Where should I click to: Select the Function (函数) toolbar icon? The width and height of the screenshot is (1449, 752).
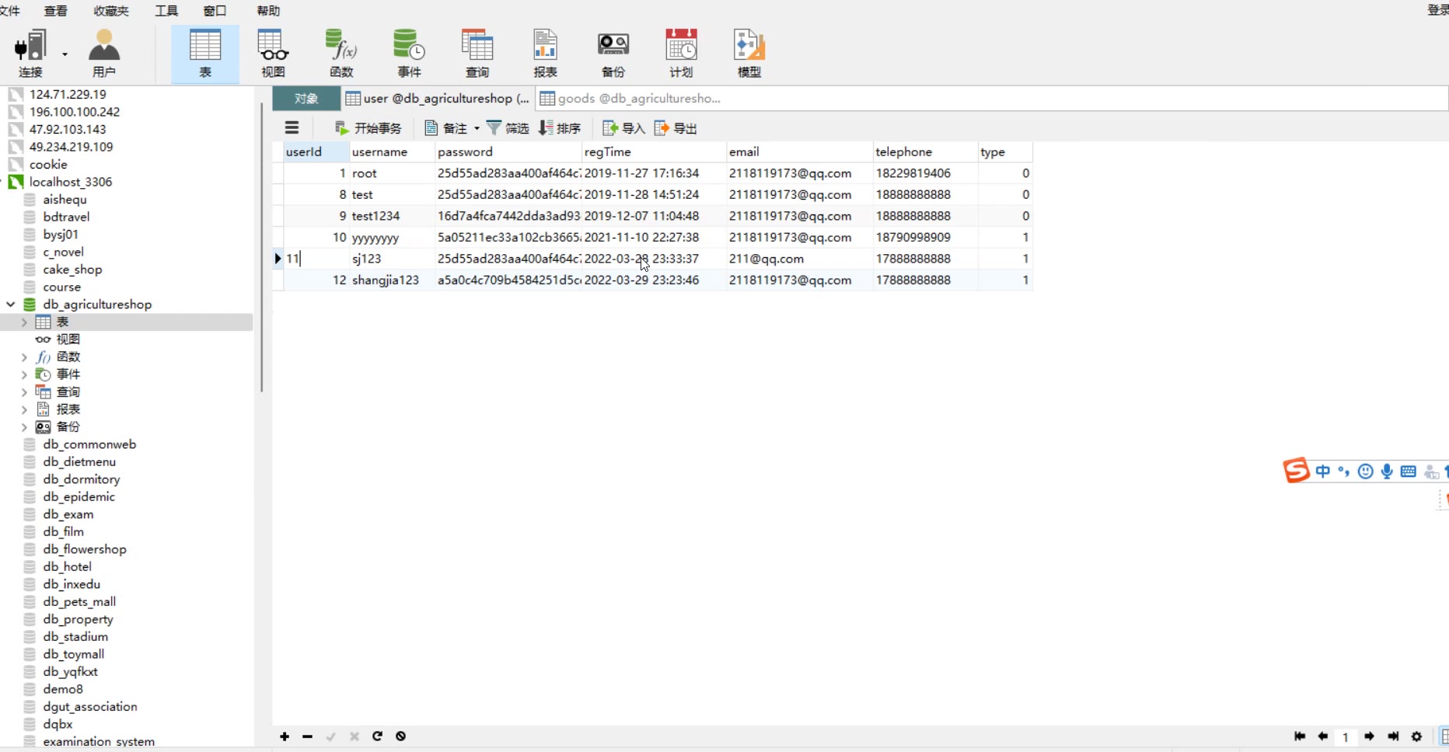point(340,53)
